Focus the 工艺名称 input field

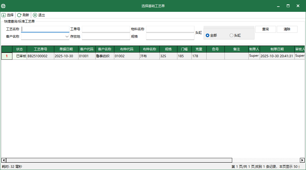pos(45,29)
